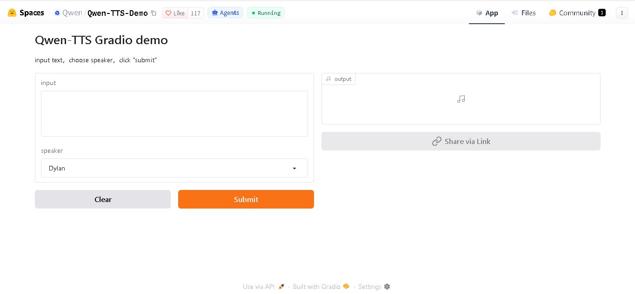The height and width of the screenshot is (294, 635).
Task: Switch to the Files tab
Action: 523,13
